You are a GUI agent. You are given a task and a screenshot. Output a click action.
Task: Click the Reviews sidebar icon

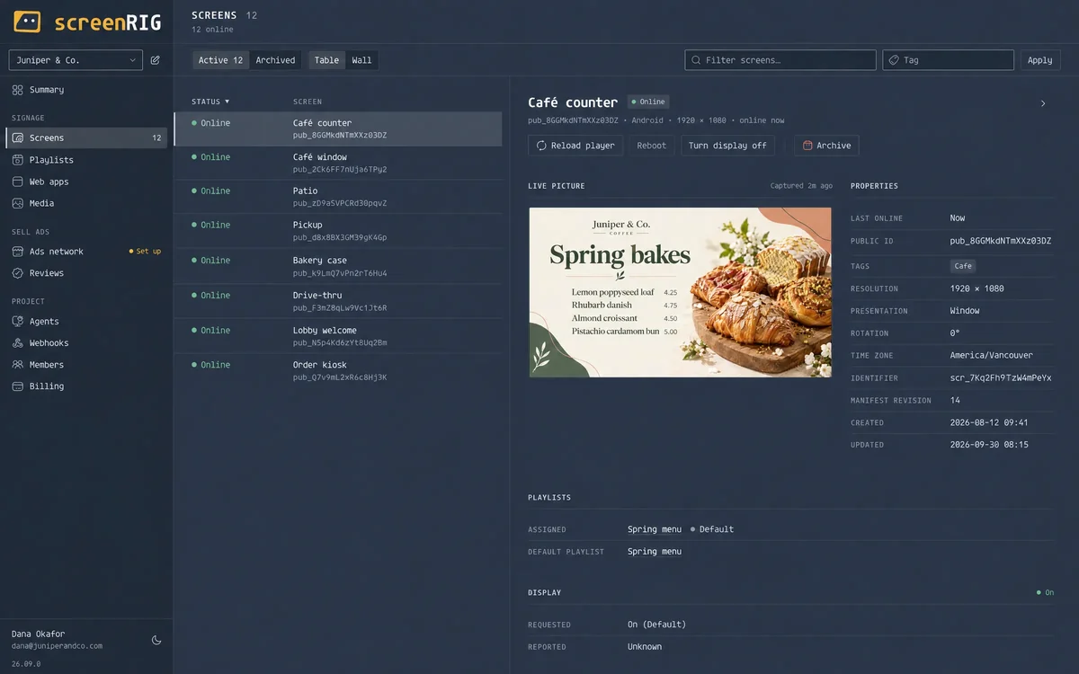point(18,273)
